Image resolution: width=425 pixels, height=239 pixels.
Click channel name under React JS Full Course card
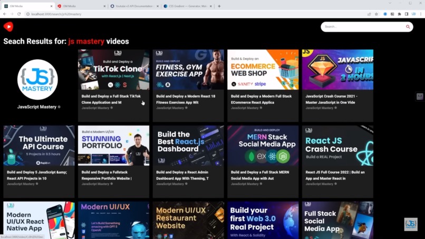click(320, 184)
